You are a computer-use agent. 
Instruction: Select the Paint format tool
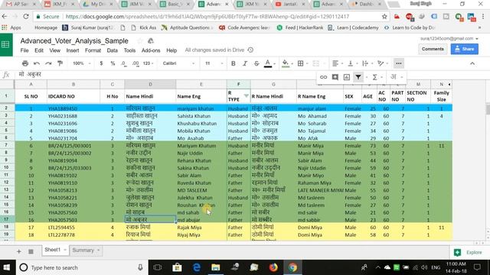pos(60,63)
